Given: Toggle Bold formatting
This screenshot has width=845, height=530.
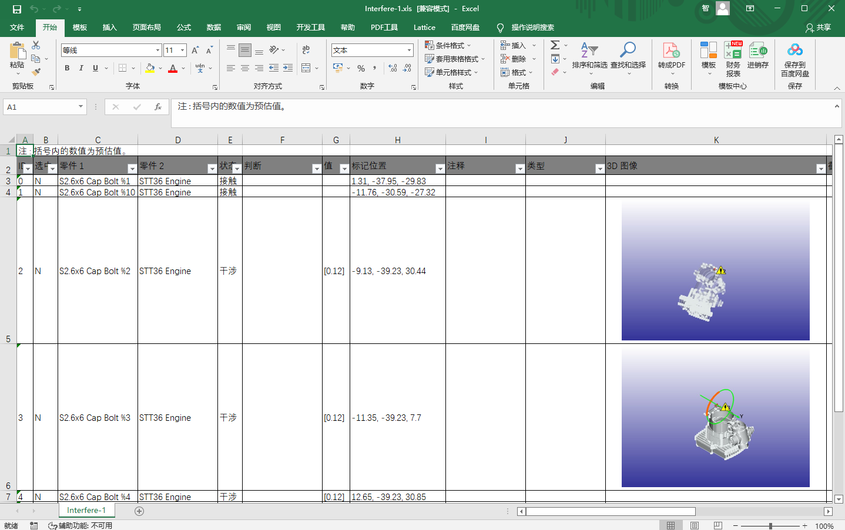Looking at the screenshot, I should click(x=67, y=68).
